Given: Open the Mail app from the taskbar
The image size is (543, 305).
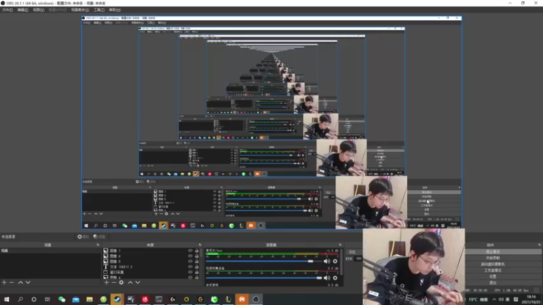Looking at the screenshot, I should click(75, 299).
